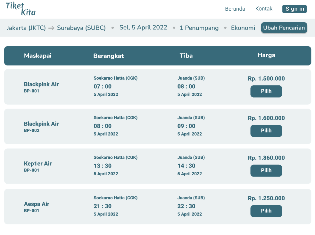Click the Kep1er Air airline name
Viewport: 315px width, 235px height.
[38, 164]
